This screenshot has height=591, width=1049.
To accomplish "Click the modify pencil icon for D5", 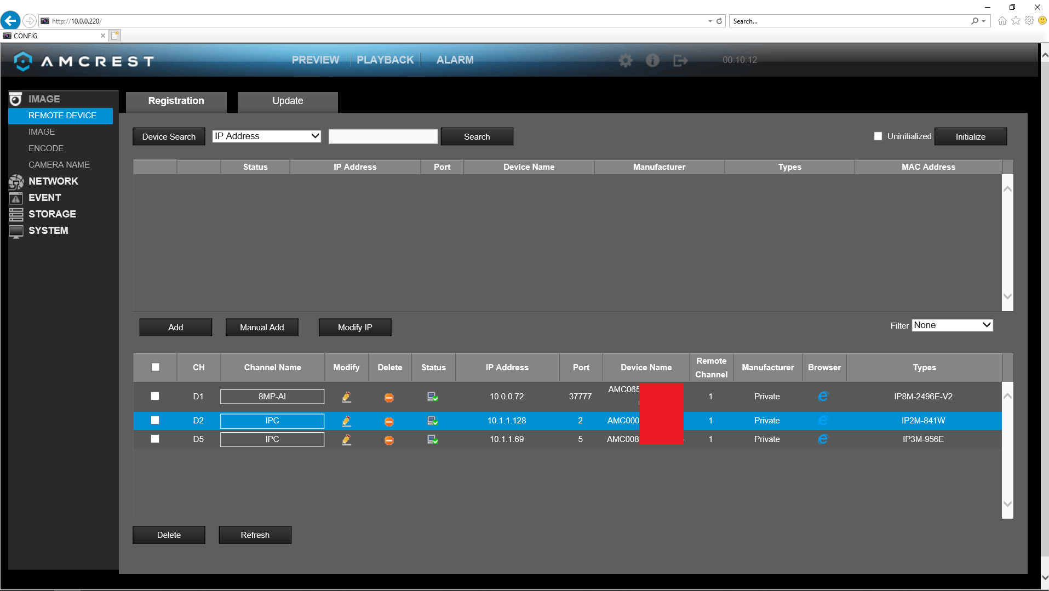I will [346, 440].
